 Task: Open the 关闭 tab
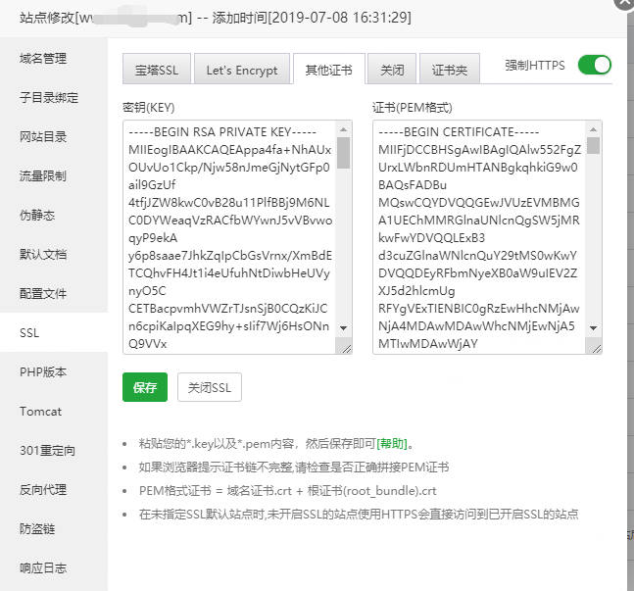tap(392, 71)
